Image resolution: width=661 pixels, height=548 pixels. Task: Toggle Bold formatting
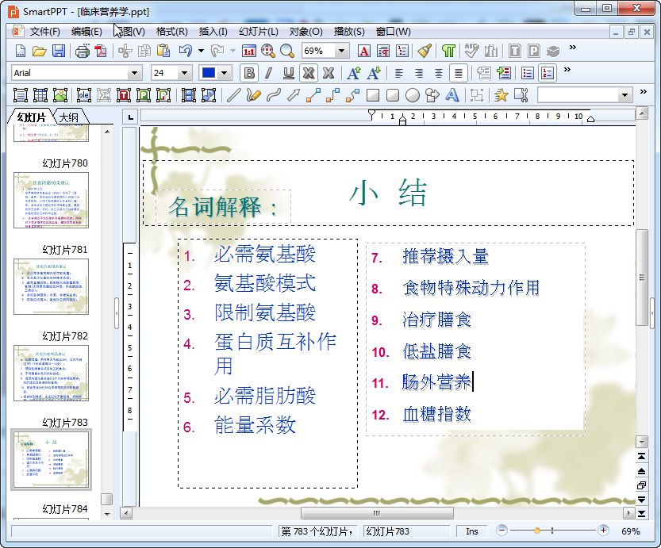[249, 73]
